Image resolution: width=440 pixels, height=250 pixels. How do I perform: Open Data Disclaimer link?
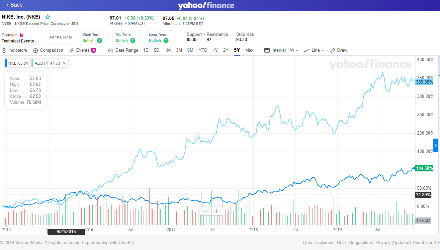click(x=318, y=243)
